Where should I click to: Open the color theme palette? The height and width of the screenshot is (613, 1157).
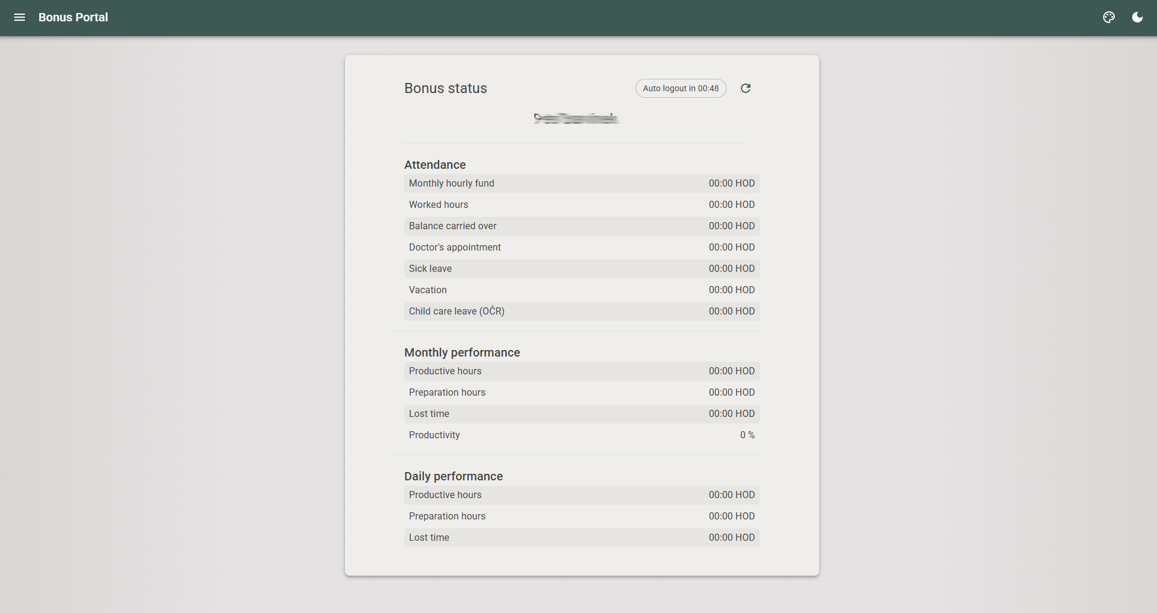(1109, 17)
